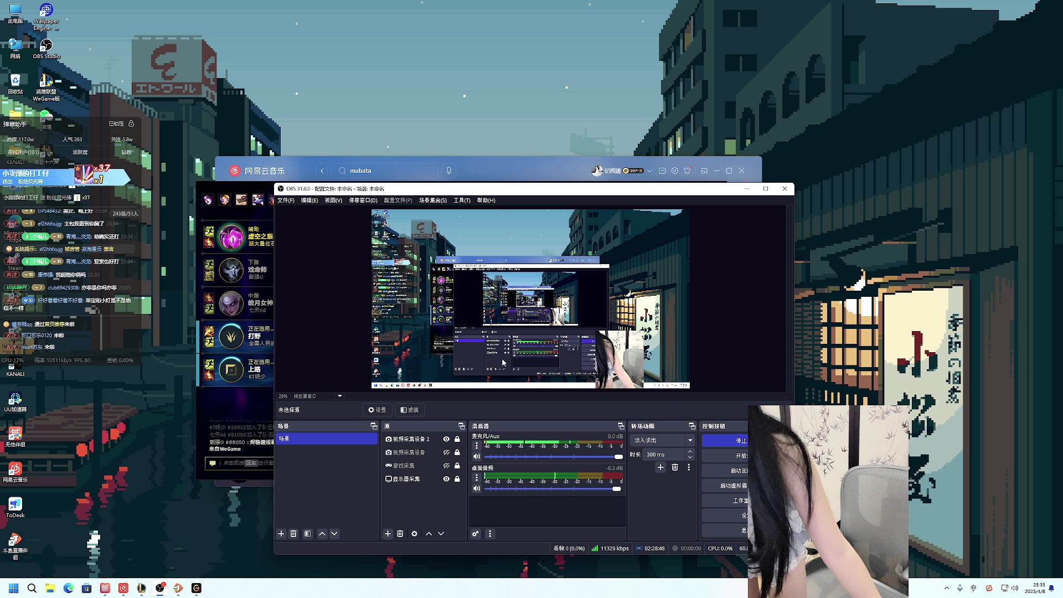Pop out the 场景 dock panel

[374, 426]
